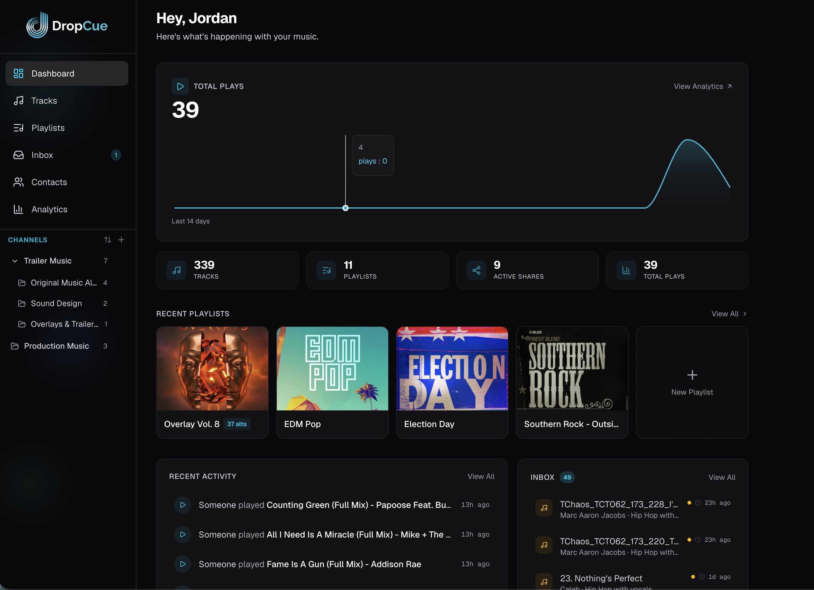This screenshot has height=590, width=814.
Task: Click the Active Shares share icon
Action: [476, 270]
